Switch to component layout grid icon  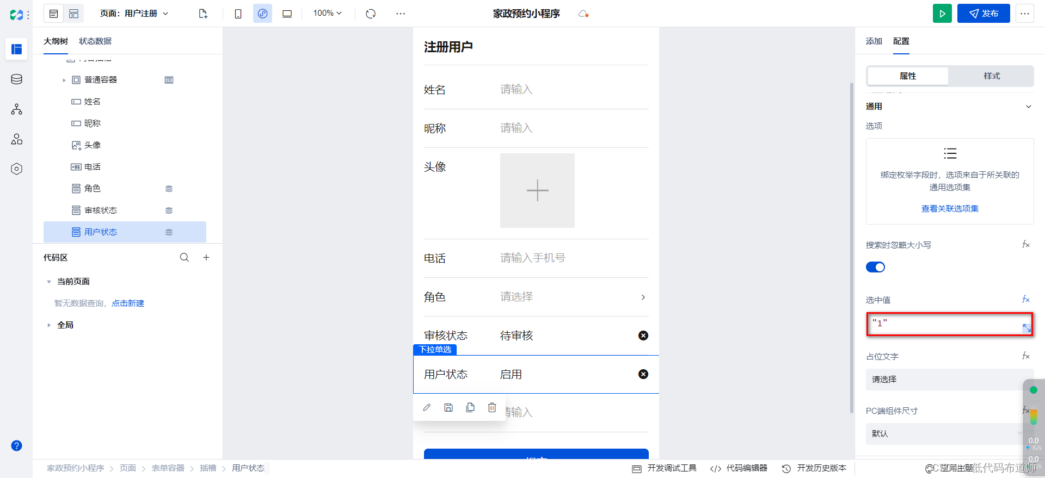point(74,14)
